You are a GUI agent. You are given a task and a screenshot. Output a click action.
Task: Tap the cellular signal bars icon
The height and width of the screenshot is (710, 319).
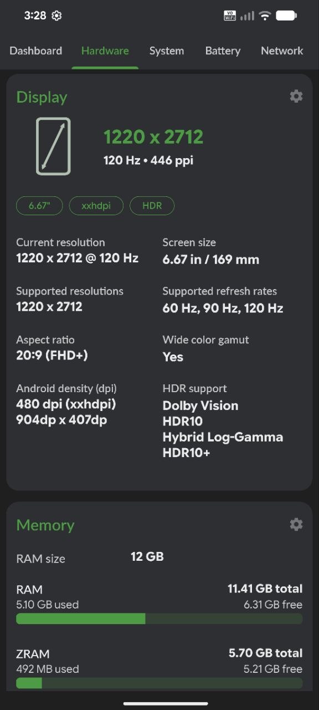click(x=248, y=16)
